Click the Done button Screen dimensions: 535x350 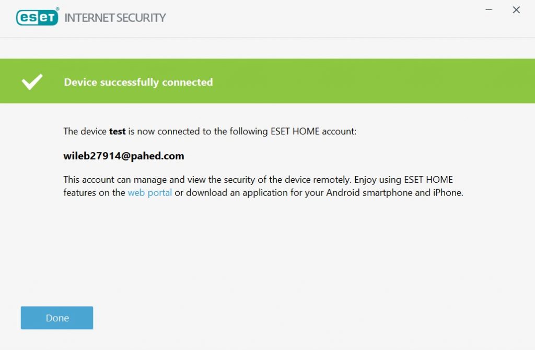[x=57, y=318]
